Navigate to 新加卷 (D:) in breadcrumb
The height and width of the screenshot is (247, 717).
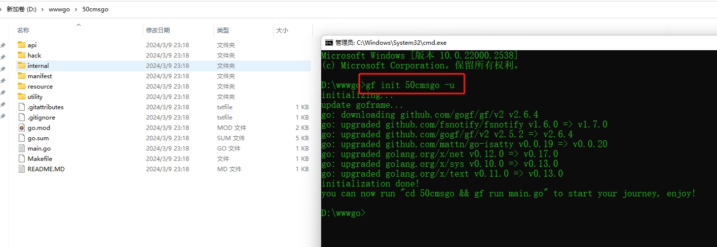[21, 9]
